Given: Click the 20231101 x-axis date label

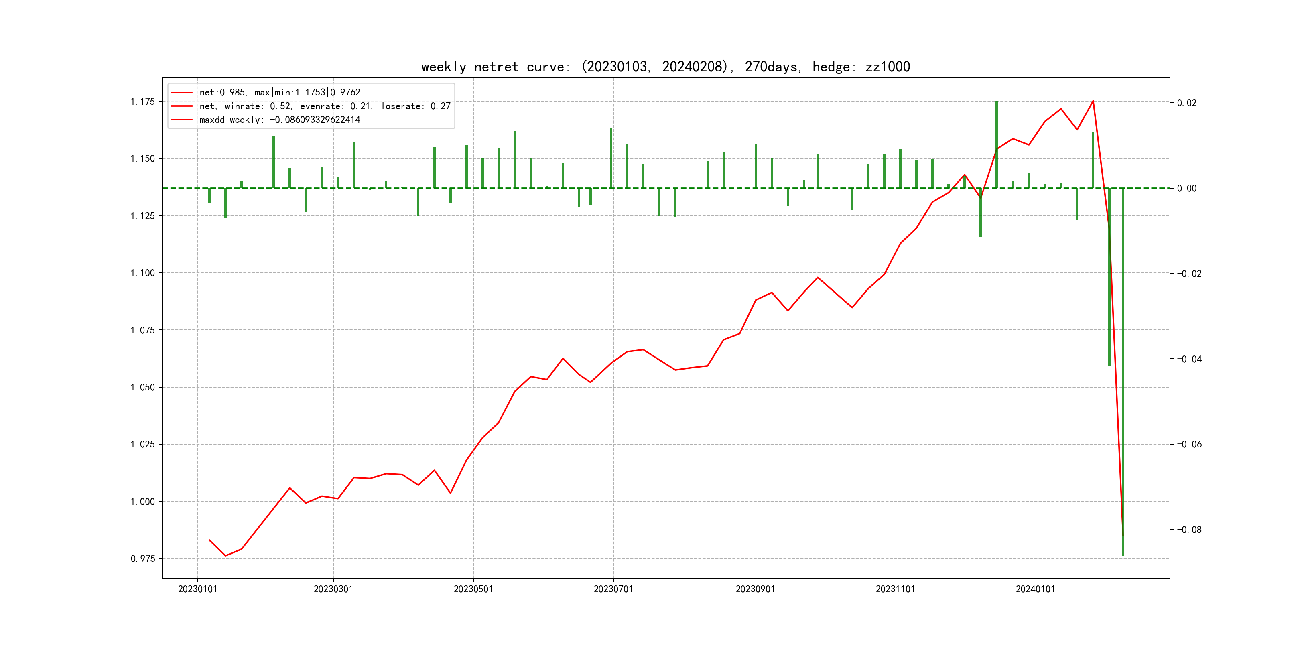Looking at the screenshot, I should (x=895, y=589).
